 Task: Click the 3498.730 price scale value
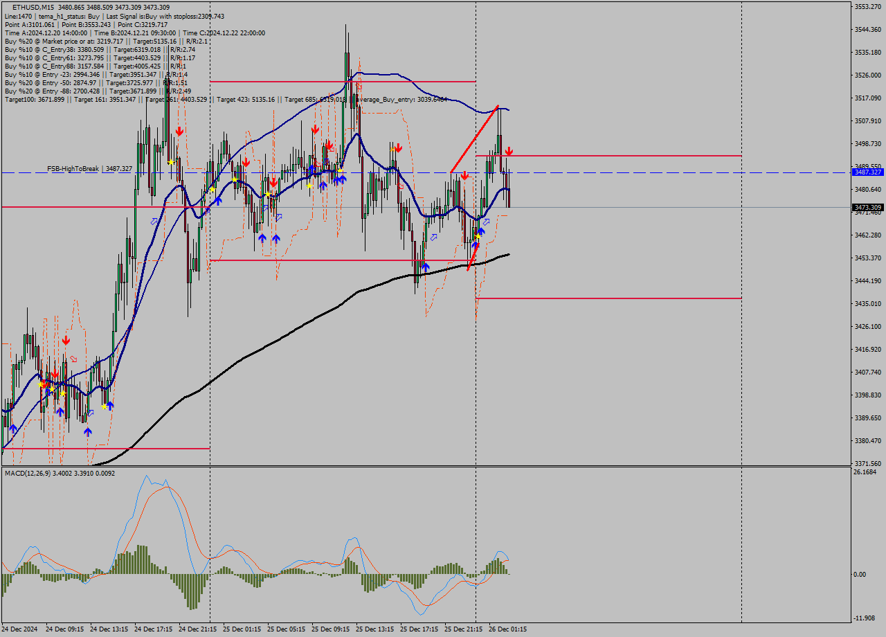coord(868,143)
